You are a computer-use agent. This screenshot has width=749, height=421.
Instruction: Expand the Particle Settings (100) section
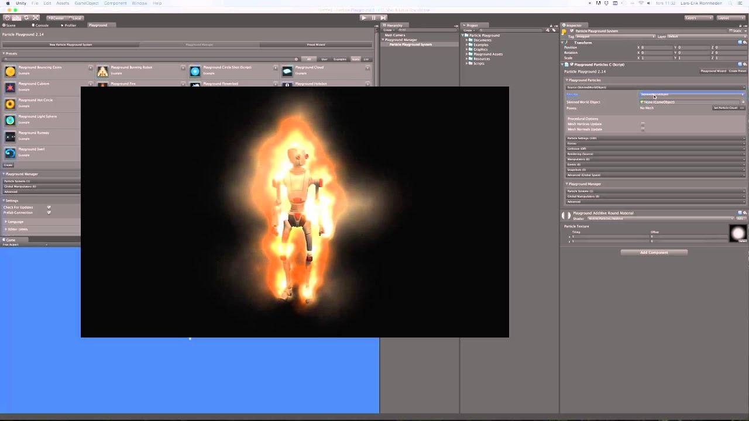[x=655, y=138]
